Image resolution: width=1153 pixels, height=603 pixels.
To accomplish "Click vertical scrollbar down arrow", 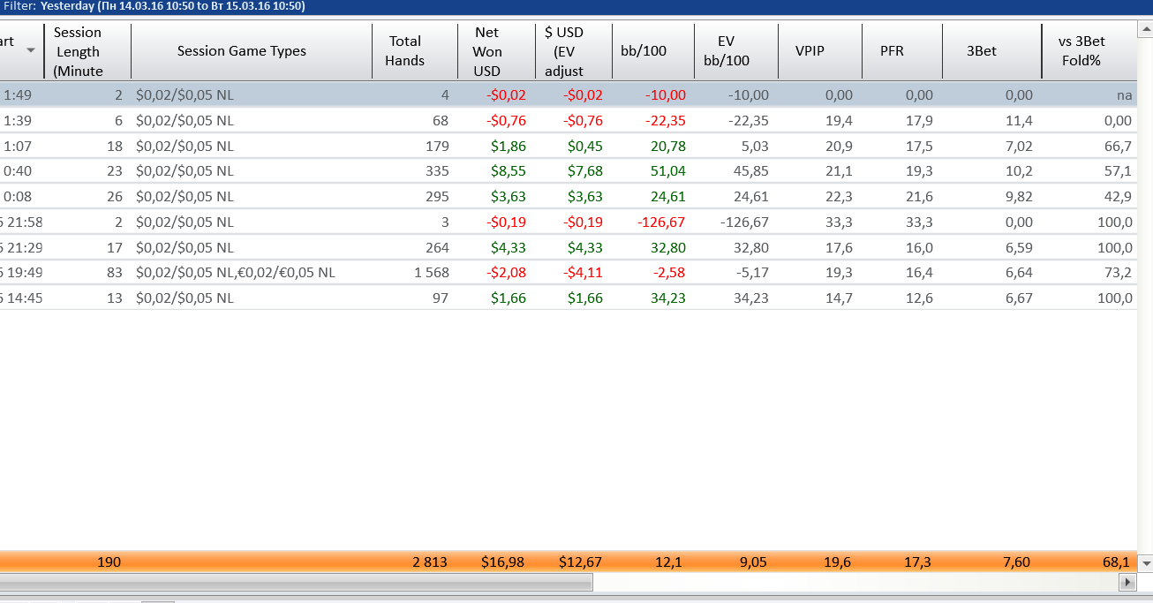I will 1146,562.
